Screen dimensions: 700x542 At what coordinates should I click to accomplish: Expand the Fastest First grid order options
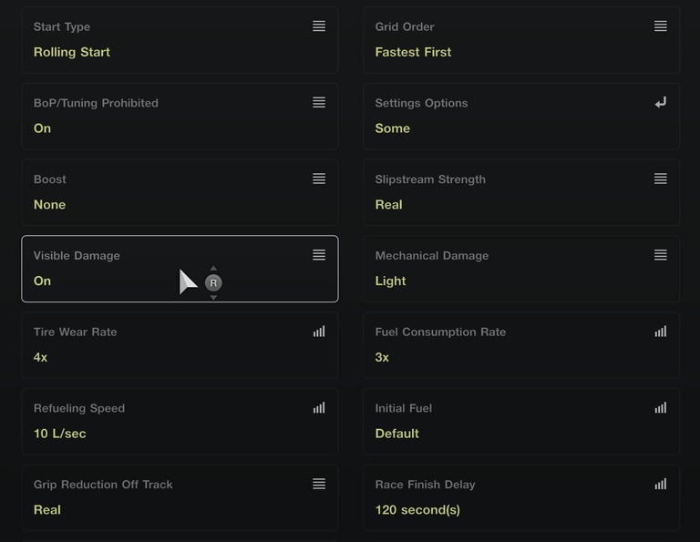(x=413, y=52)
